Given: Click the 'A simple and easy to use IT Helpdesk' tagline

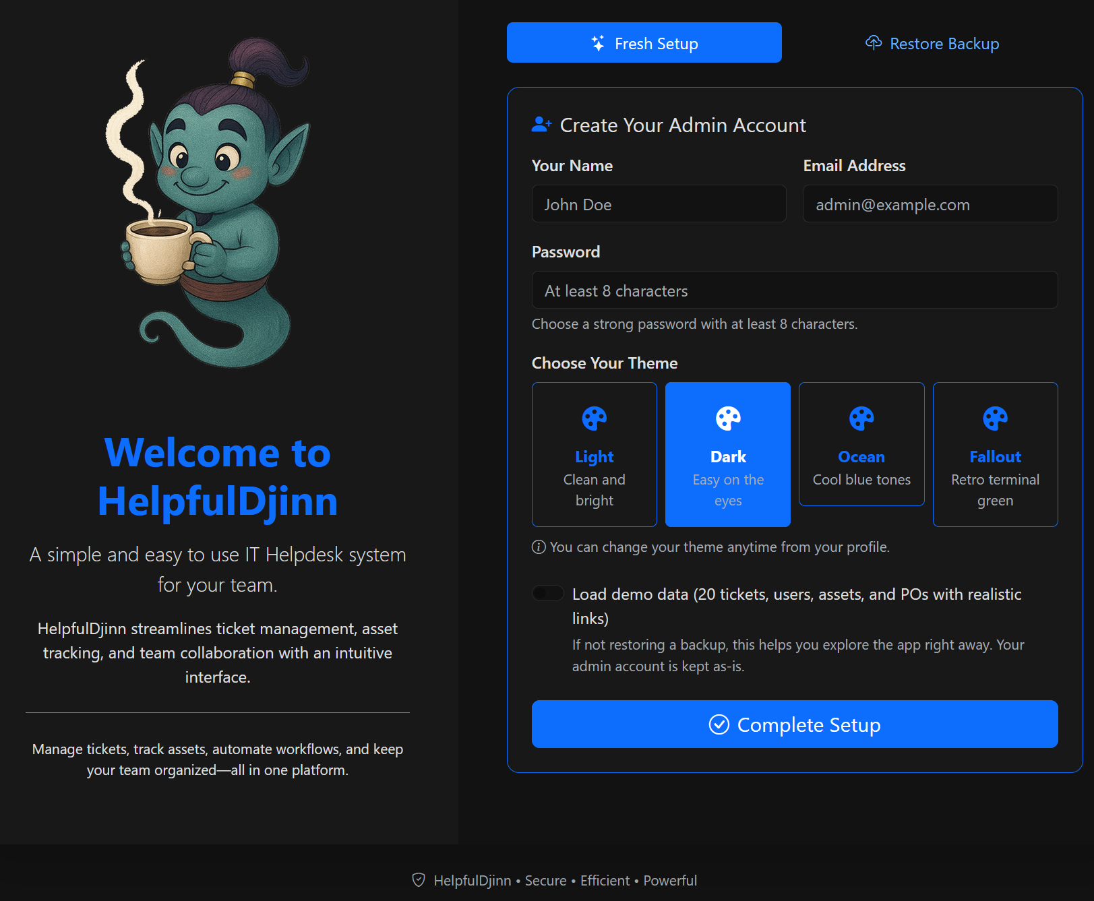Looking at the screenshot, I should pos(218,569).
